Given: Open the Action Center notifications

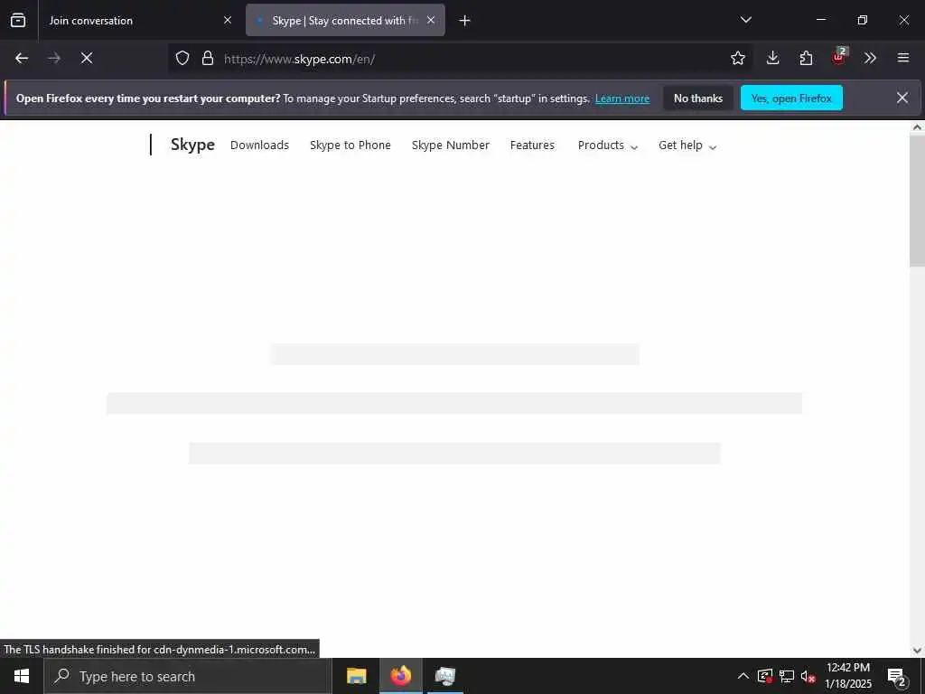Looking at the screenshot, I should tap(897, 677).
